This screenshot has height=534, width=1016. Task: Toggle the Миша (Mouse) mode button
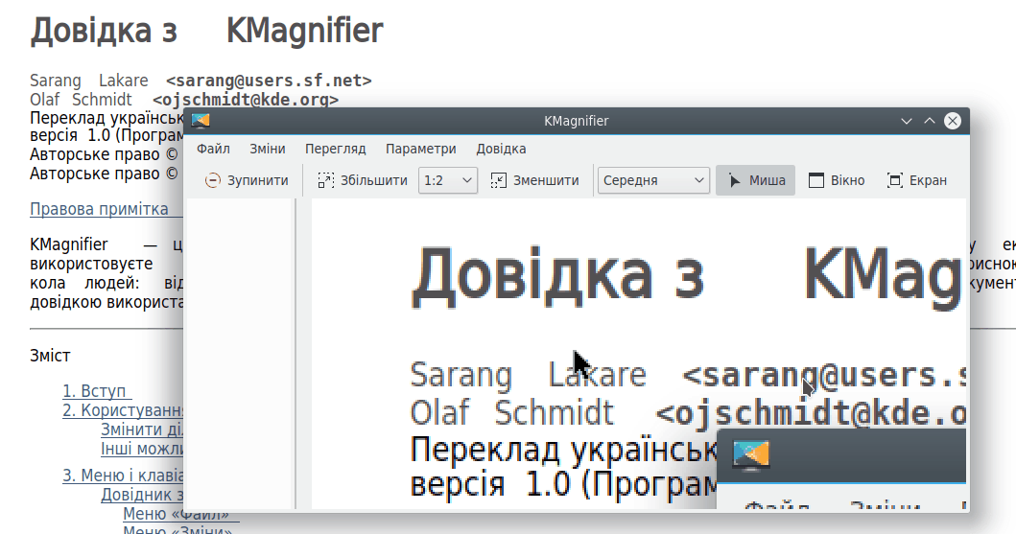(755, 180)
